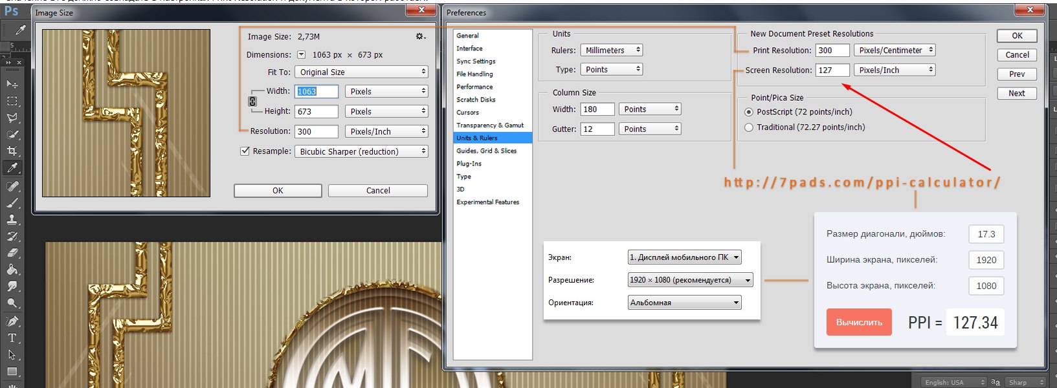Open the Type units Points dropdown
The image size is (1057, 388).
click(612, 69)
